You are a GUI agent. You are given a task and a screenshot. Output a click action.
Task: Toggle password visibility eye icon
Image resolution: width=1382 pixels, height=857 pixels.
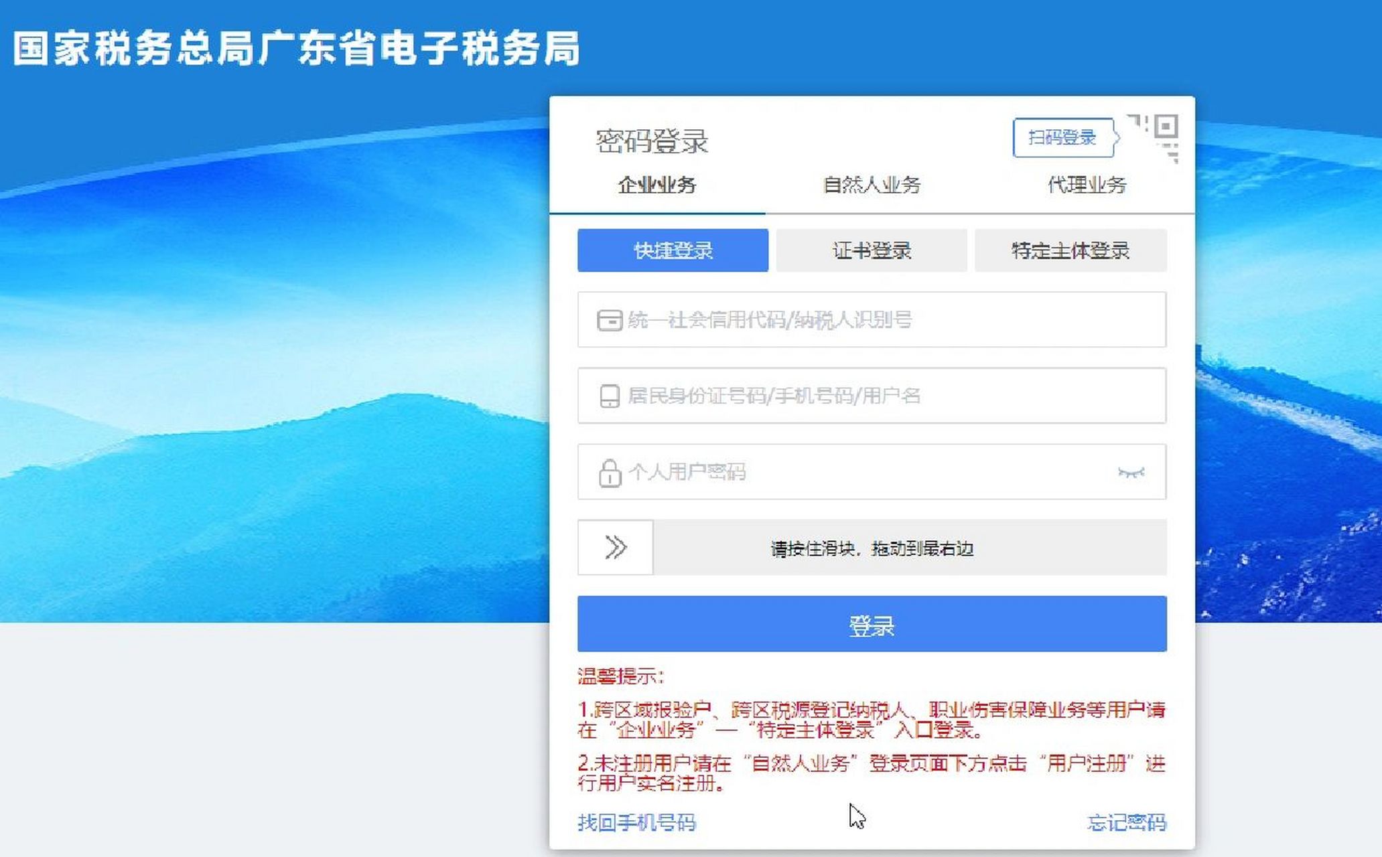click(1131, 473)
